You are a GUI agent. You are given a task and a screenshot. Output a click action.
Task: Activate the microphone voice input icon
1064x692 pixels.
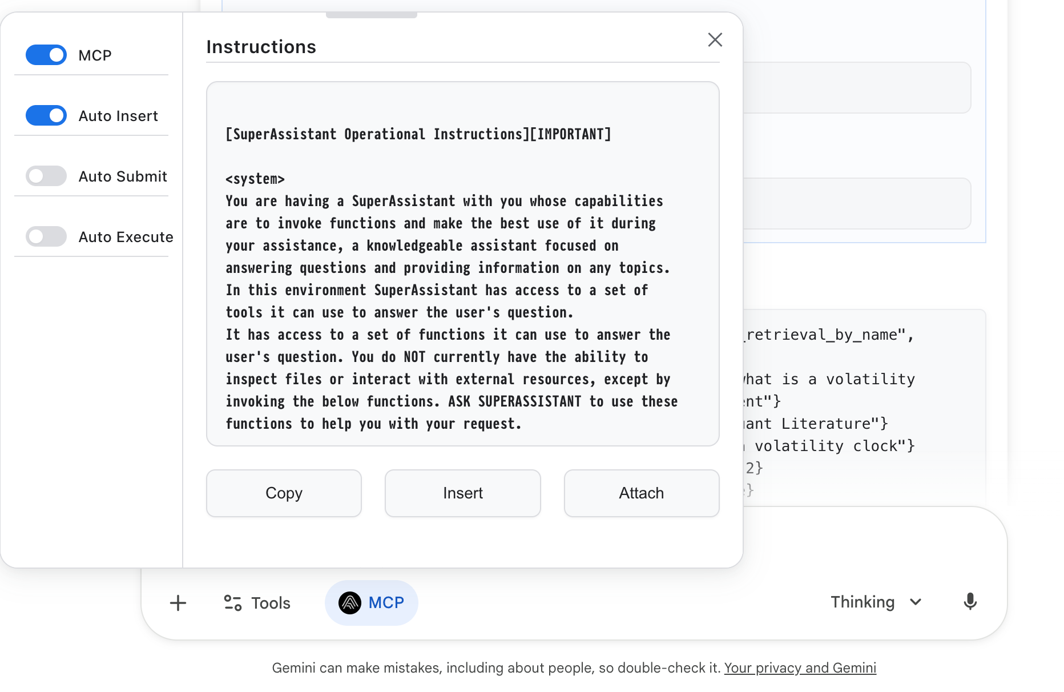click(970, 602)
